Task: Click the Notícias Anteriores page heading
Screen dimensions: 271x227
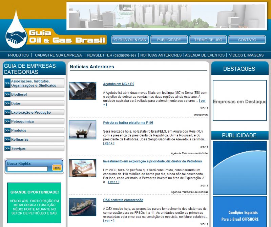Action: point(92,67)
